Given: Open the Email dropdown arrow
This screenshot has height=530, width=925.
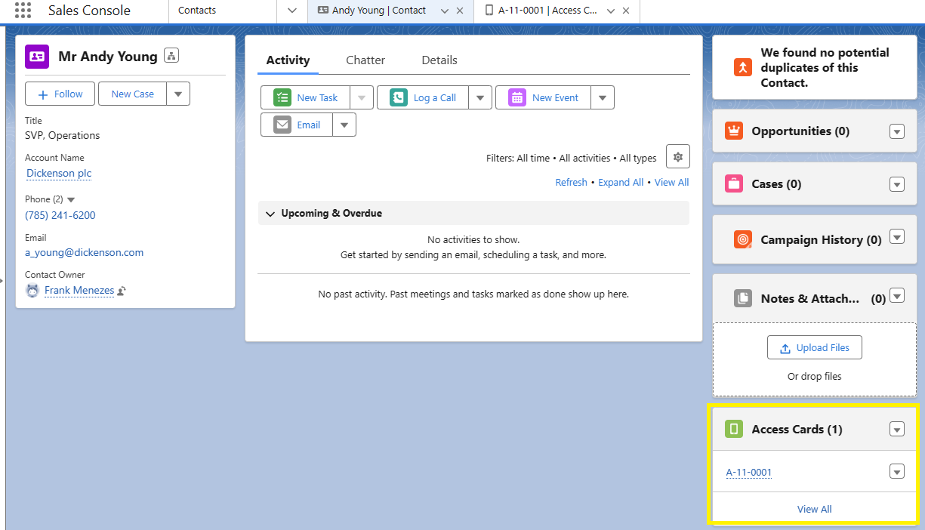Looking at the screenshot, I should (x=344, y=125).
